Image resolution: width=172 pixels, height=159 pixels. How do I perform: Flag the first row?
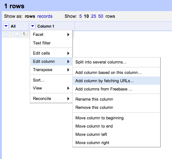click(16, 34)
